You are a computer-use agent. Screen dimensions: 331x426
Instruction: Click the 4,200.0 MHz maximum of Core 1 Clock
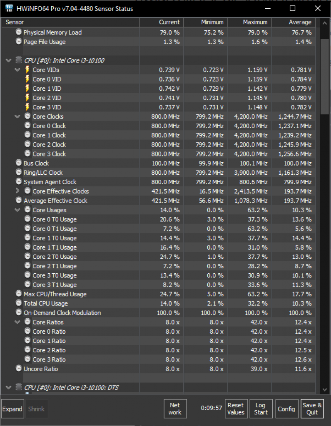coord(251,135)
